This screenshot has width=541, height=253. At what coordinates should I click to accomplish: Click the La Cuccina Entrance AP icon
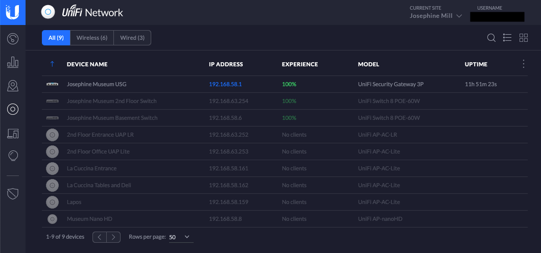point(53,168)
